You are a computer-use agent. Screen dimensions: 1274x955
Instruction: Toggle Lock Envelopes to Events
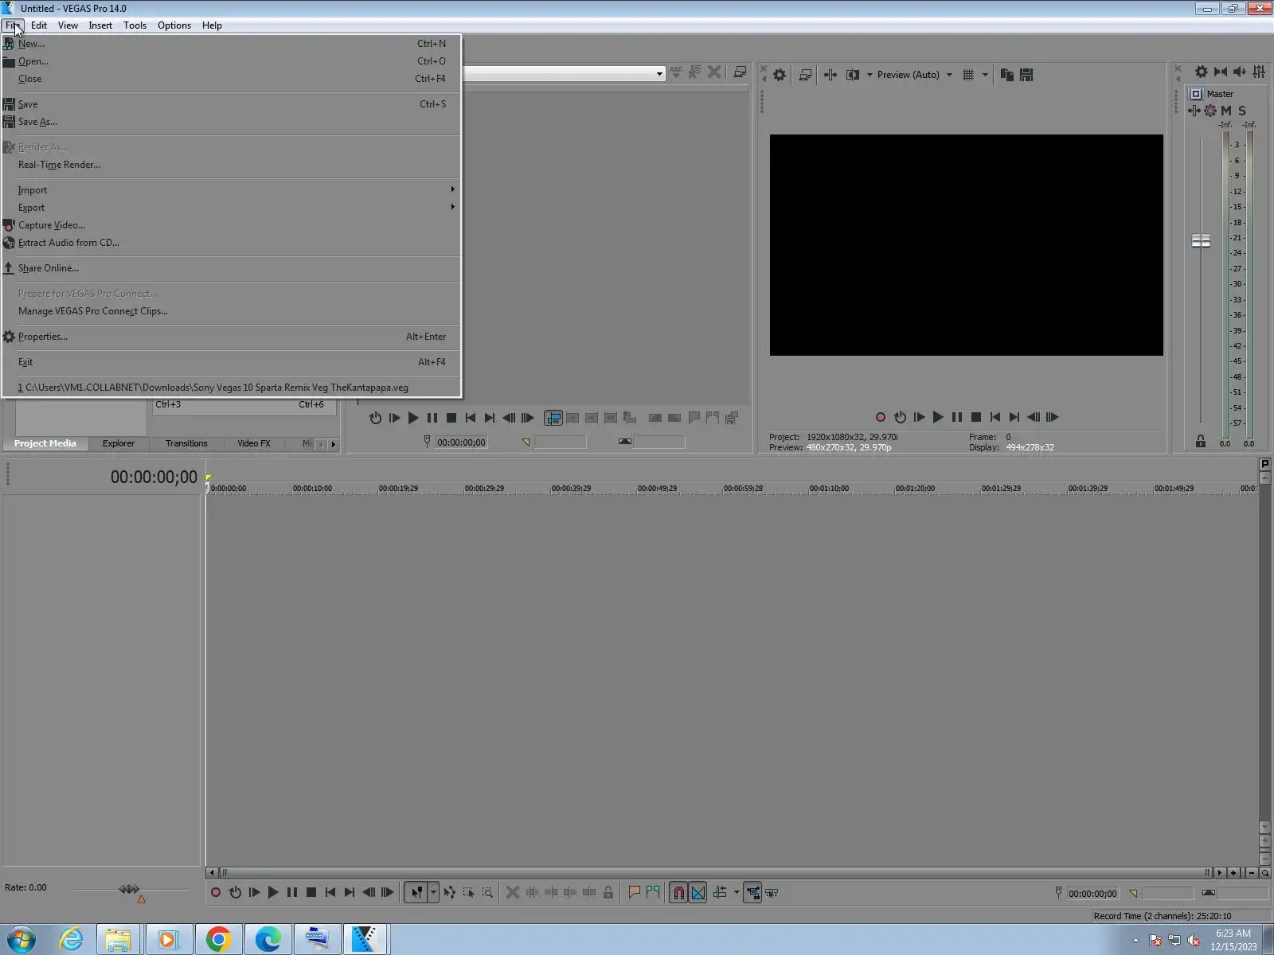pos(752,893)
